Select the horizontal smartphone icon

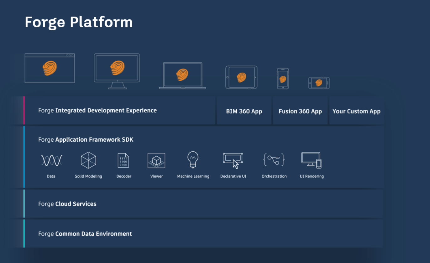pos(319,83)
